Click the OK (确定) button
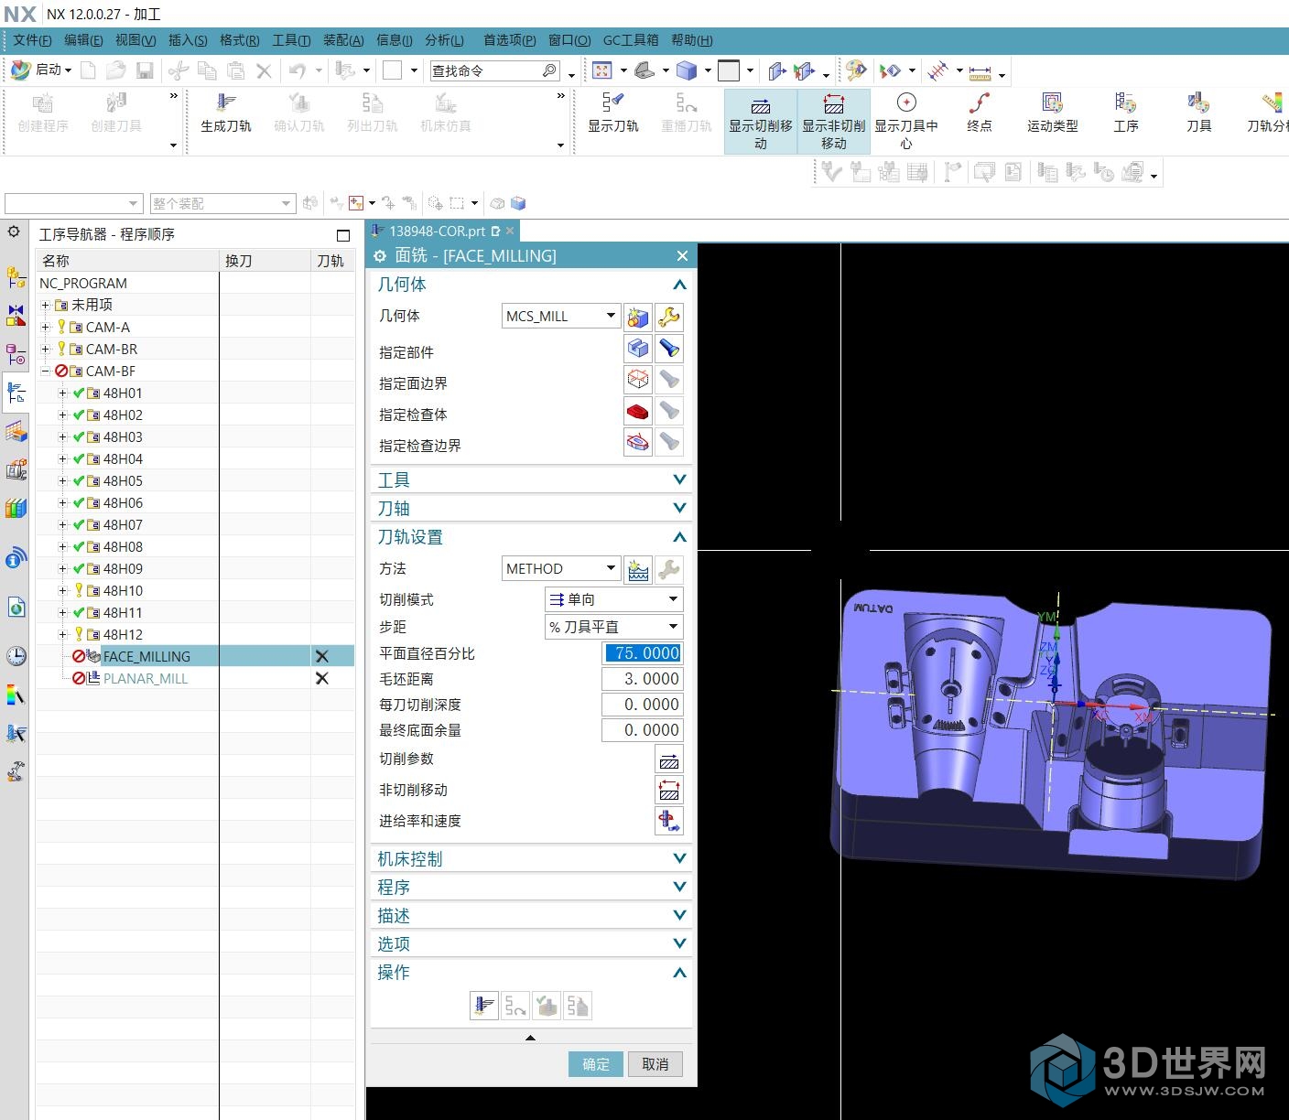Screen dimensions: 1289x1120 coord(596,1064)
